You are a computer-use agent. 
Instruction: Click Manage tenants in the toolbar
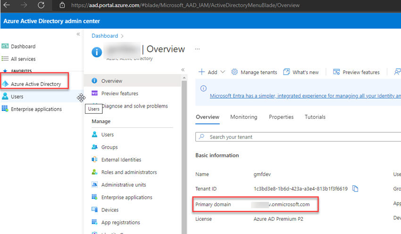[254, 72]
